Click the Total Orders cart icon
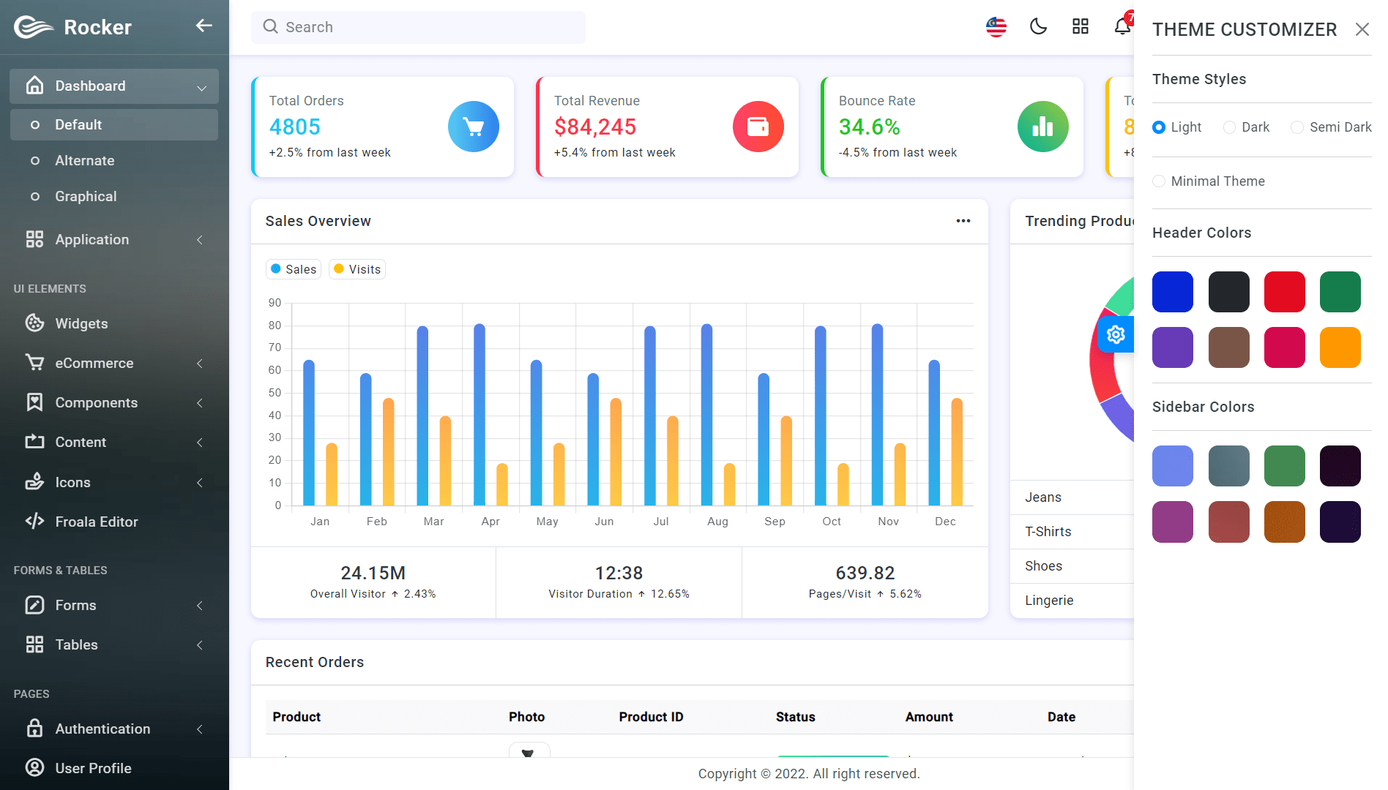 click(x=473, y=127)
